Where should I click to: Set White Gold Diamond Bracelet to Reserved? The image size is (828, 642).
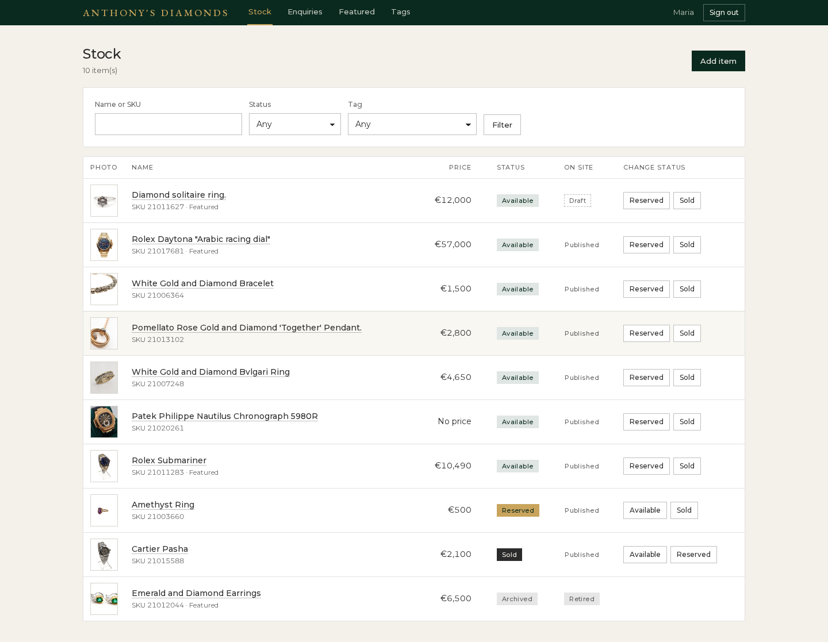point(646,289)
